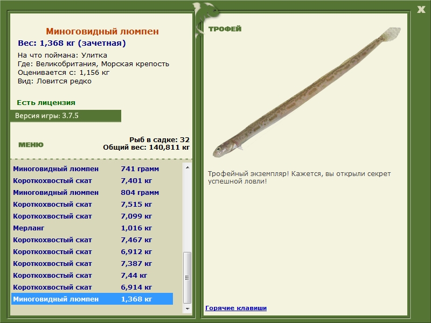The width and height of the screenshot is (431, 323).
Task: Click the Общий вес: 140,811 кг text
Action: 146,148
